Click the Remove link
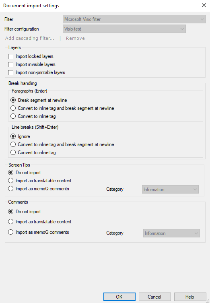This screenshot has height=303, width=210. click(x=75, y=38)
